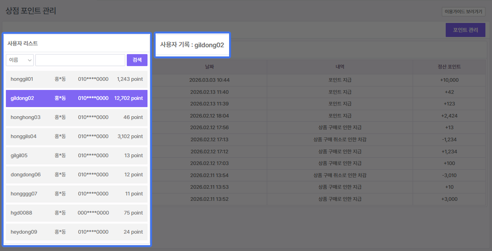The width and height of the screenshot is (492, 251).
Task: Click the user search input field
Action: pyautogui.click(x=80, y=60)
